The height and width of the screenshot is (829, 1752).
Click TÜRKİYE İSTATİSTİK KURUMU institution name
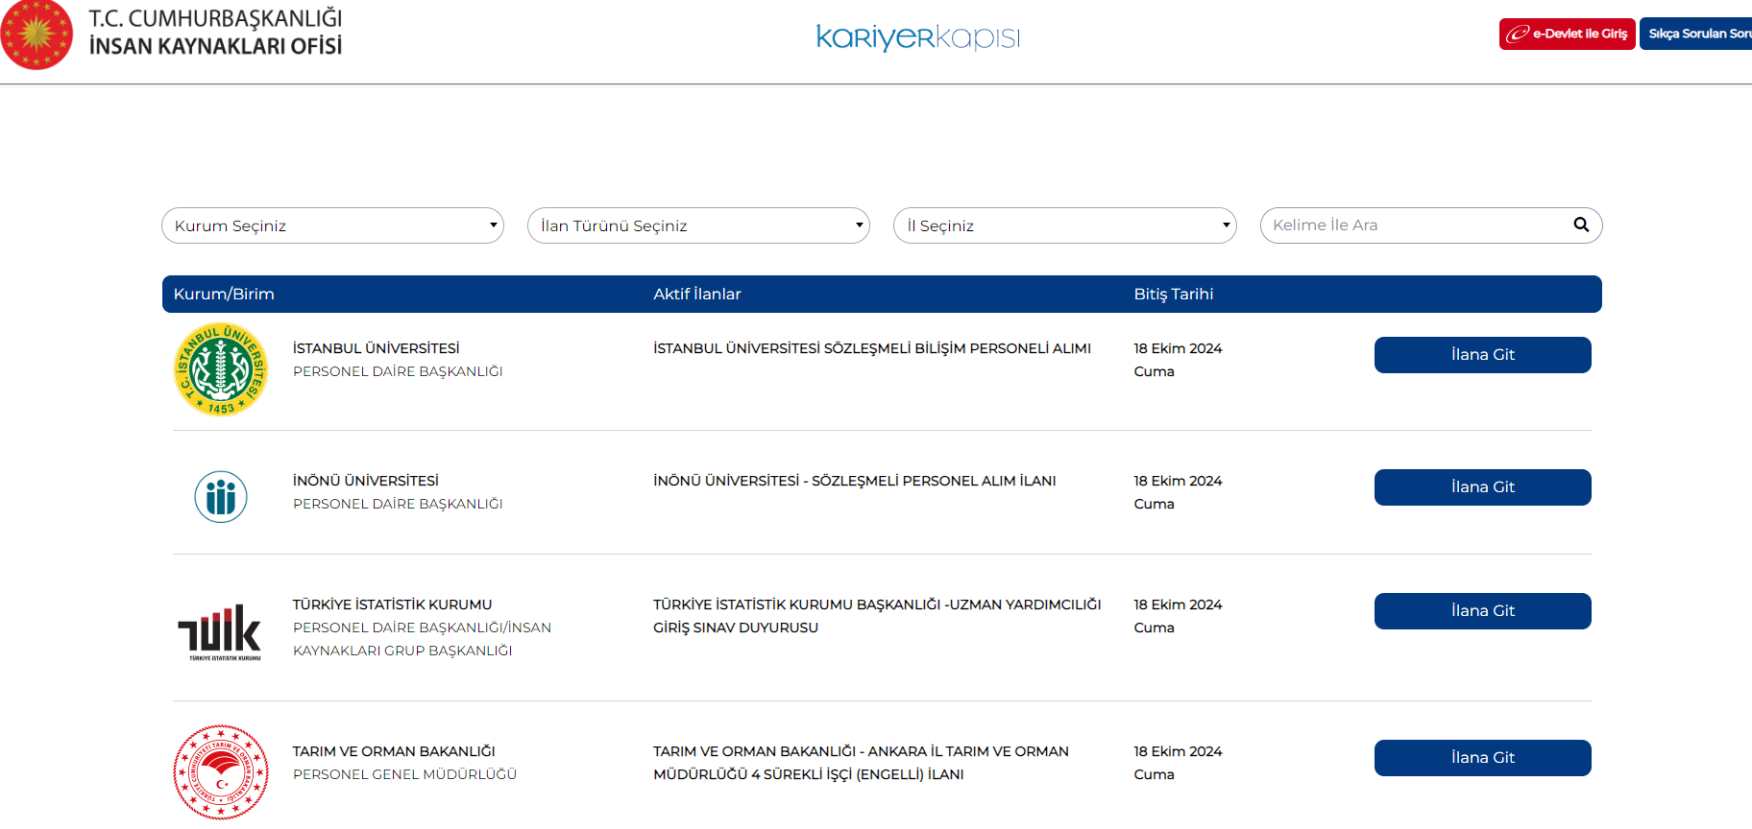tap(392, 604)
